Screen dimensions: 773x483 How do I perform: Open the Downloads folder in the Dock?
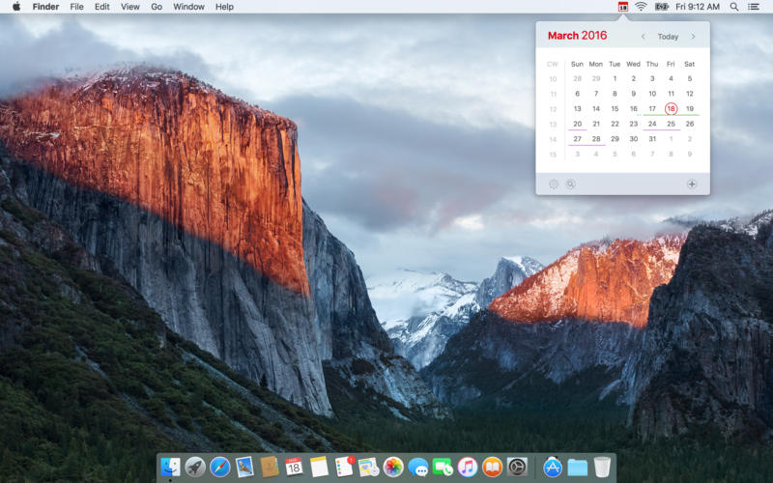click(x=577, y=467)
